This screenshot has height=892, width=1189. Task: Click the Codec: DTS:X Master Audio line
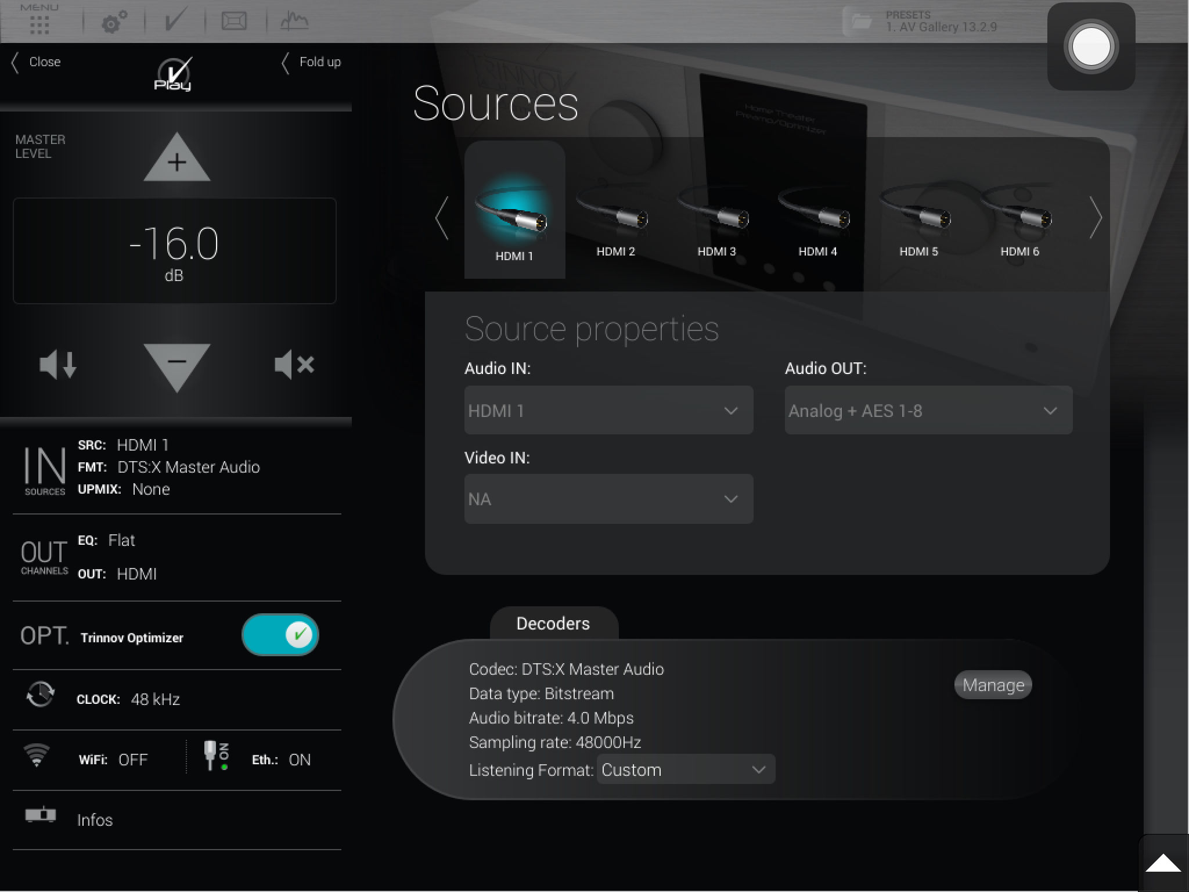[x=566, y=669]
